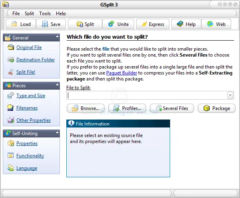This screenshot has height=198, width=240.
Task: Open Self-Uniting Properties link
Action: click(x=27, y=143)
